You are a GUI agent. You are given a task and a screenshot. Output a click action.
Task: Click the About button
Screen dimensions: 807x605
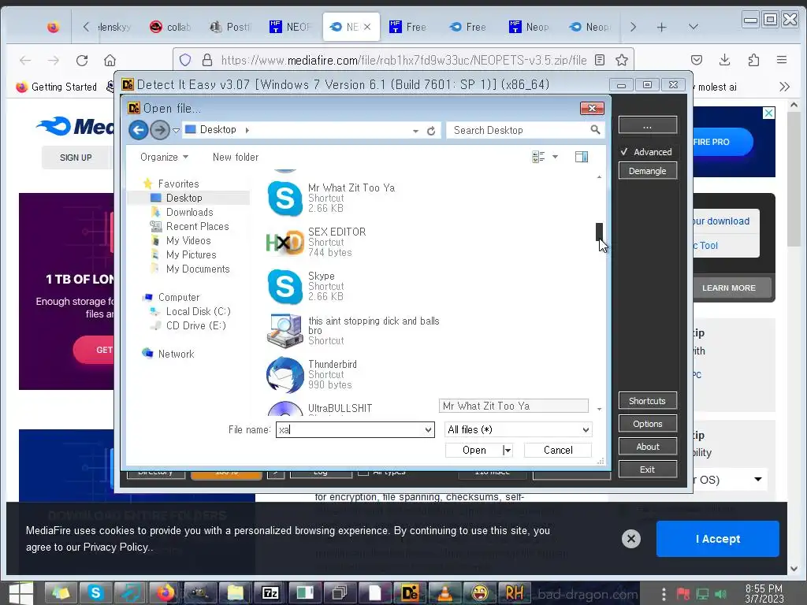point(648,447)
